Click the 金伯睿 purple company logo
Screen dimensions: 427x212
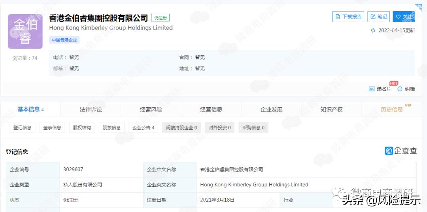[25, 31]
